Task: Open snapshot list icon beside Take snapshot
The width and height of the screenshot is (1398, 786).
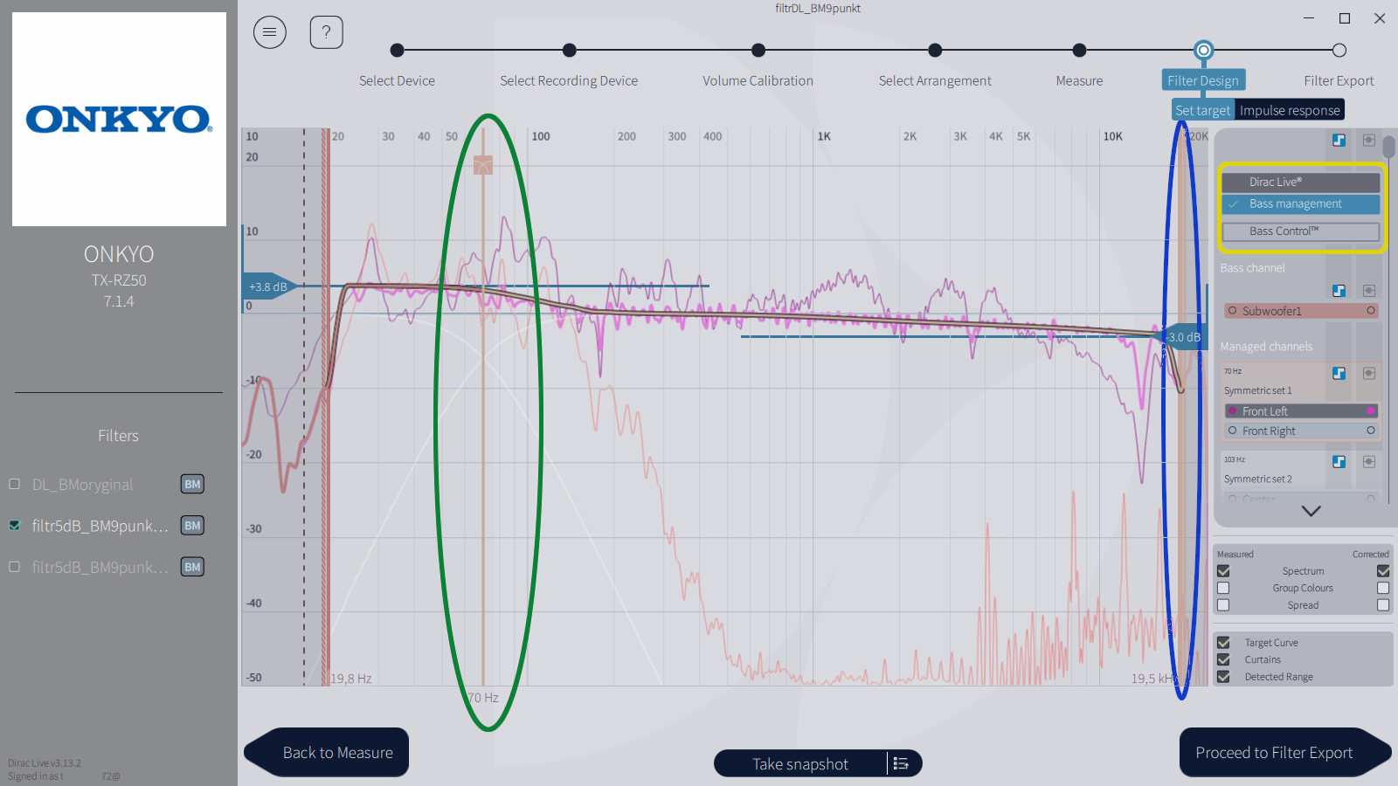Action: 901,763
